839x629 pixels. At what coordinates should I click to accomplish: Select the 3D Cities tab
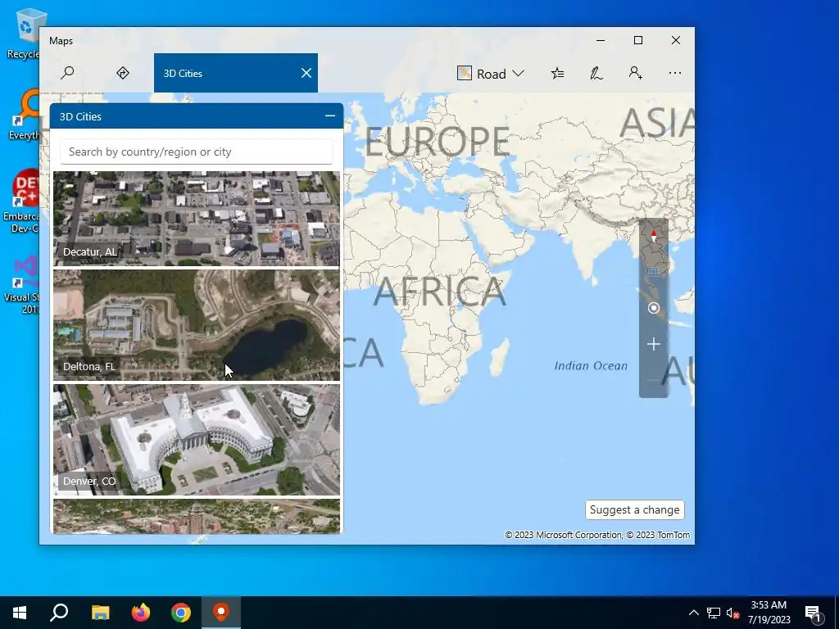pyautogui.click(x=236, y=73)
